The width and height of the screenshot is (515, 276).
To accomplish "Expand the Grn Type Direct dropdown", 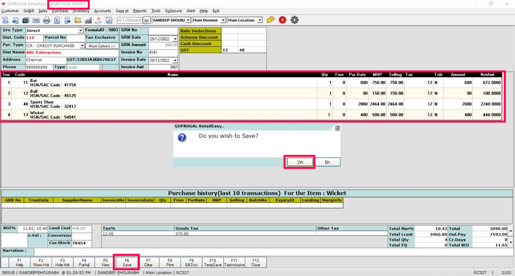I will 81,31.
